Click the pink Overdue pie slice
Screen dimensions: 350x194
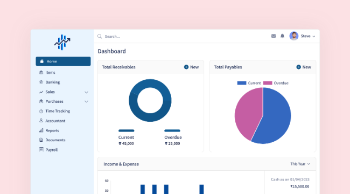pyautogui.click(x=248, y=112)
